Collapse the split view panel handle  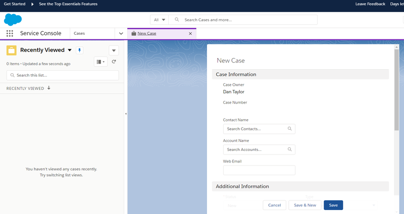tap(126, 114)
